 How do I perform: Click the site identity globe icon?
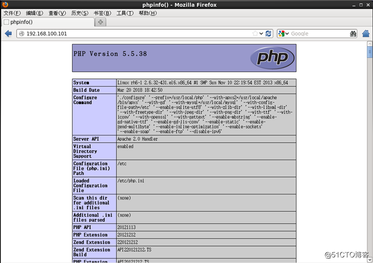(22, 33)
